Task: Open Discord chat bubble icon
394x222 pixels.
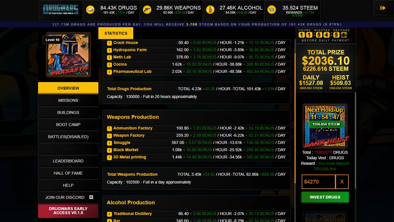Action: point(91,197)
